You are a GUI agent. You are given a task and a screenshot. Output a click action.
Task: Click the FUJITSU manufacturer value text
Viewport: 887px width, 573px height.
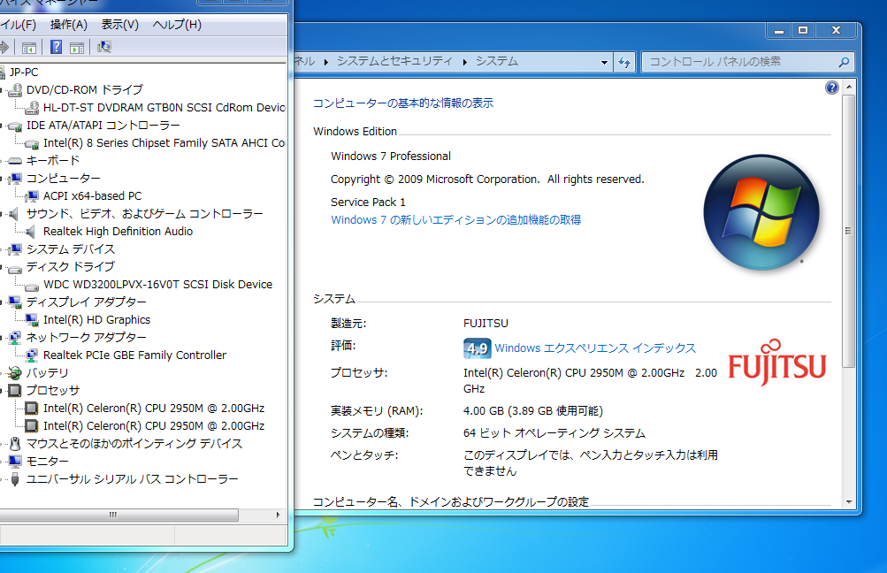tap(486, 323)
